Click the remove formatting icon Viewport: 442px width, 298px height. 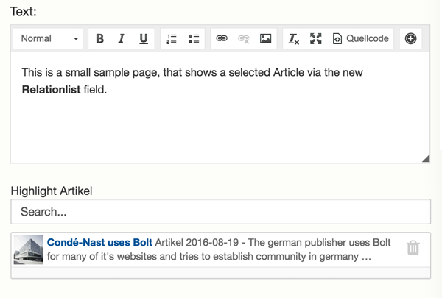point(293,38)
